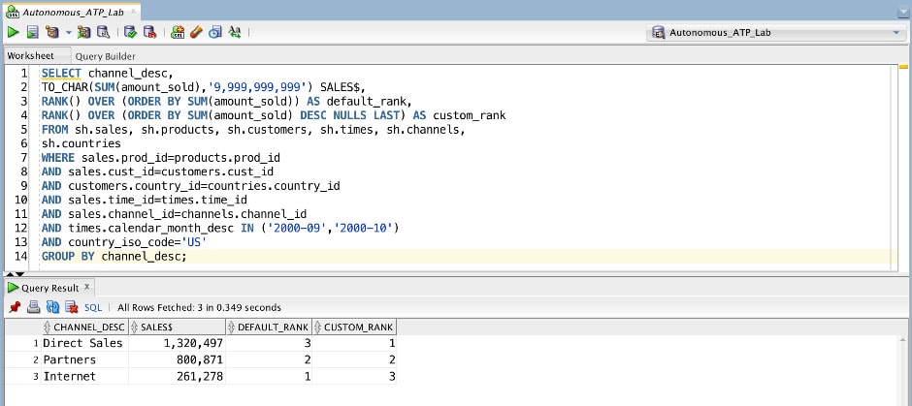Click the Run Script icon

point(33,32)
